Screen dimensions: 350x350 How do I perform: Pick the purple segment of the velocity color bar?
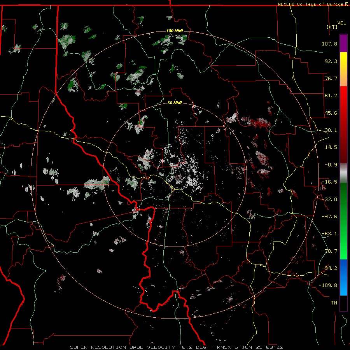343,43
